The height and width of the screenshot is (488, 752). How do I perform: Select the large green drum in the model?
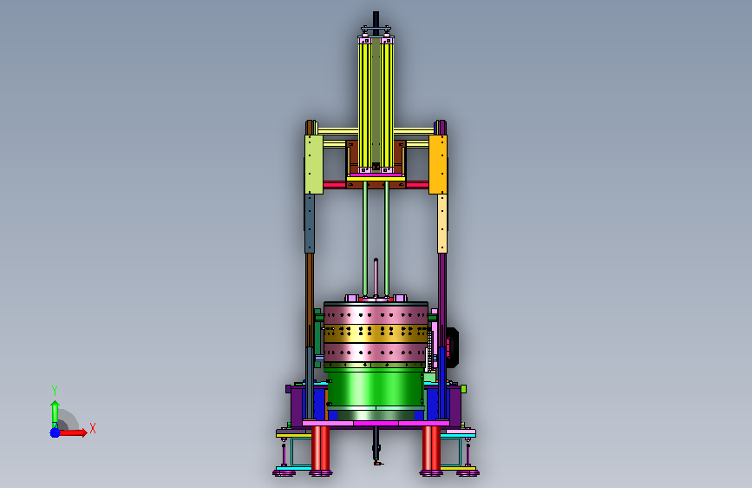(376, 389)
